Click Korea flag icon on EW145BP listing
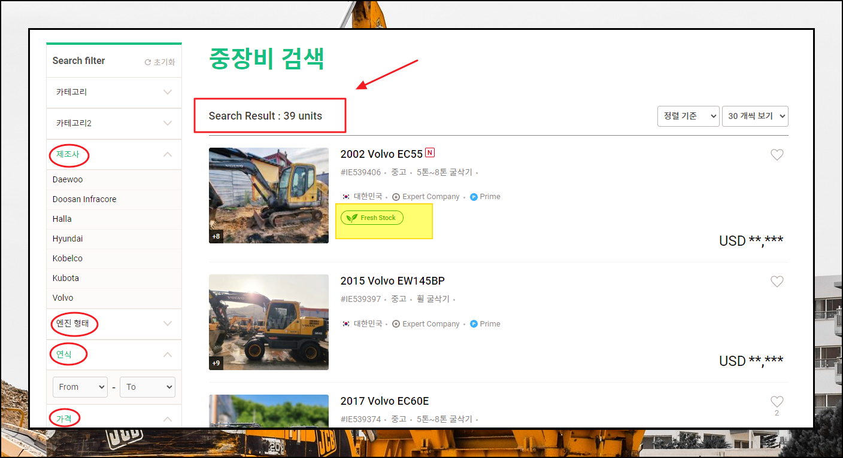Viewport: 843px width, 458px height. [345, 324]
